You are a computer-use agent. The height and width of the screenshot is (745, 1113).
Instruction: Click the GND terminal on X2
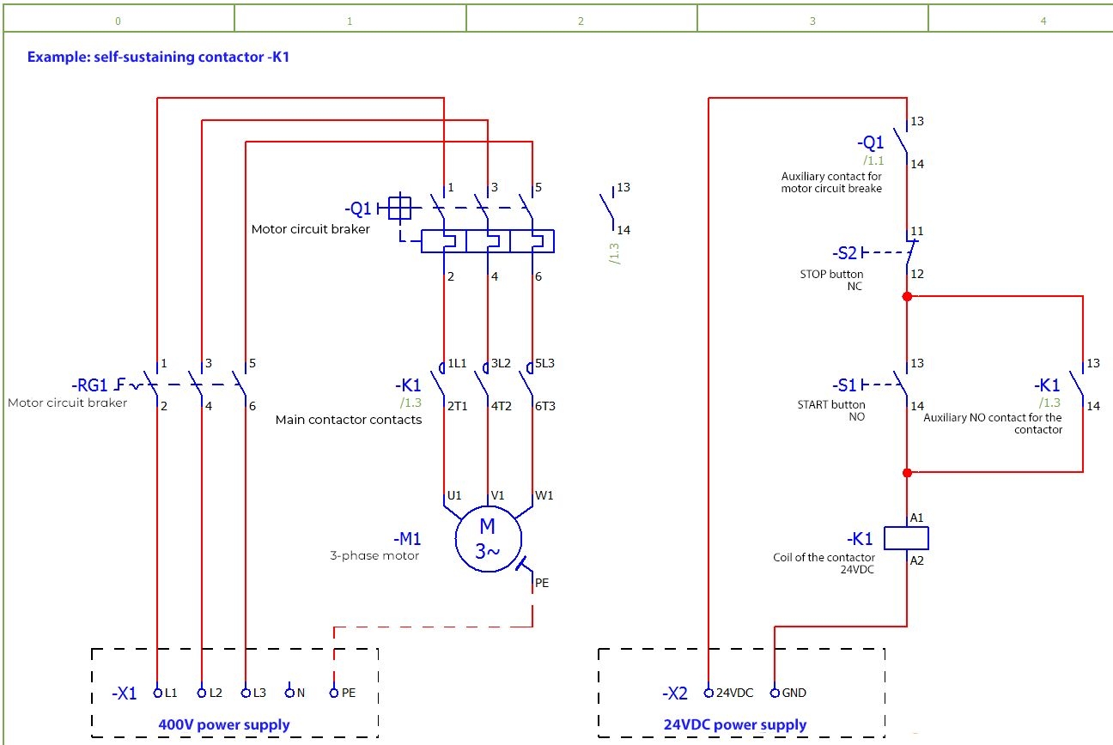coord(775,693)
